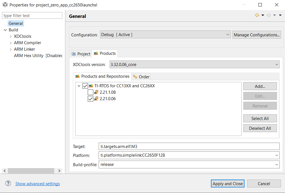Image resolution: width=285 pixels, height=193 pixels.
Task: Toggle the TI-RTOS for CC13XX and CC26XX checkbox
Action: [x=85, y=86]
